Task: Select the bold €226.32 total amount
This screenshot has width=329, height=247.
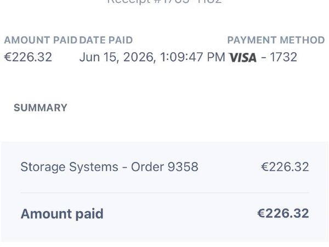Action: point(283,214)
